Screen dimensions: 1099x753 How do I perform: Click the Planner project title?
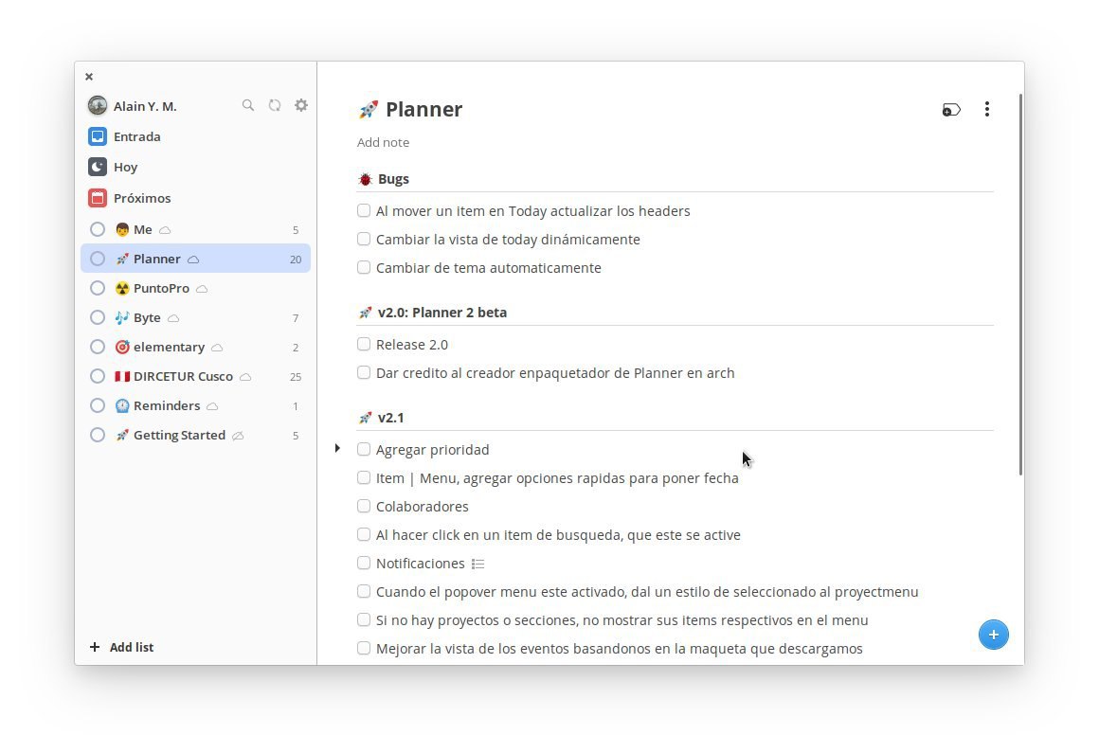[424, 109]
